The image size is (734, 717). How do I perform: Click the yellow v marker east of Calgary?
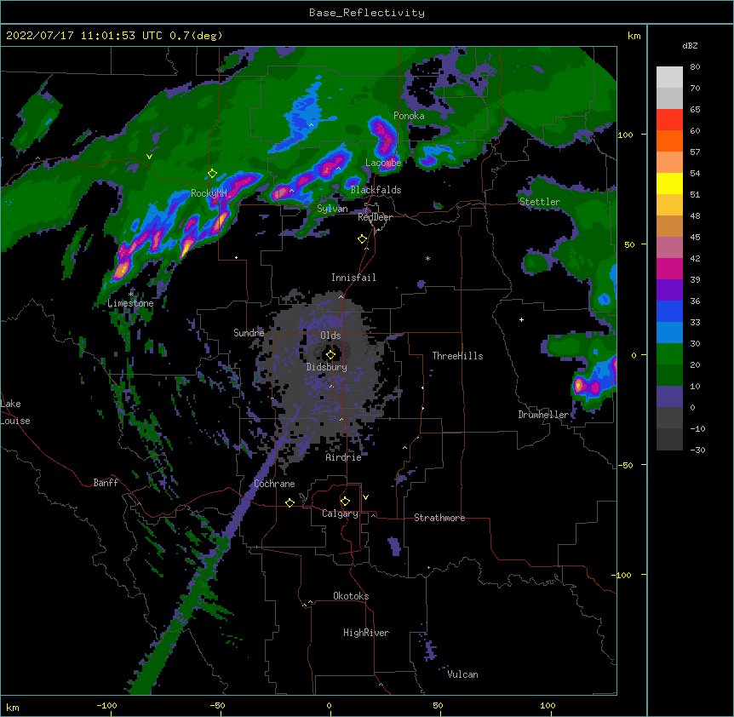point(365,497)
